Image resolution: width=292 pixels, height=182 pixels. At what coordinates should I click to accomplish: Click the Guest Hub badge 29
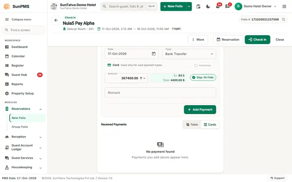pos(40,75)
